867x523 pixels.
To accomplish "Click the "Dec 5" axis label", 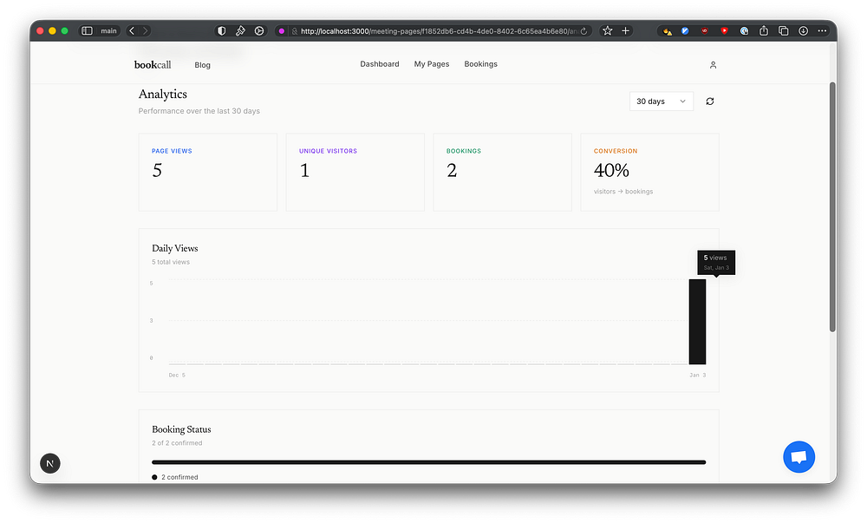I will coord(177,375).
